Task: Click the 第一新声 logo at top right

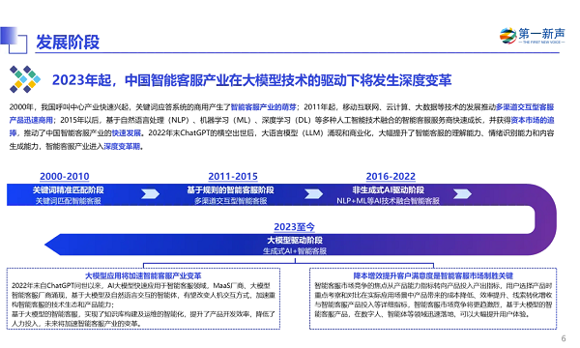Action: 533,36
